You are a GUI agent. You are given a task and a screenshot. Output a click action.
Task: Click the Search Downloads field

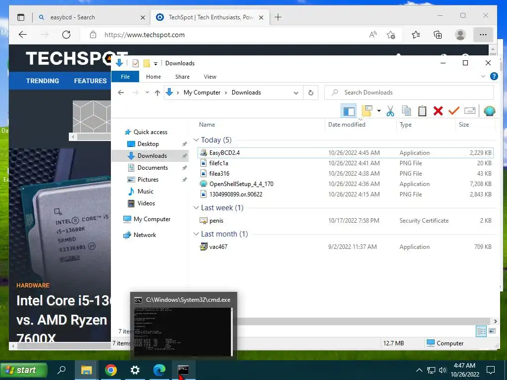pyautogui.click(x=408, y=93)
